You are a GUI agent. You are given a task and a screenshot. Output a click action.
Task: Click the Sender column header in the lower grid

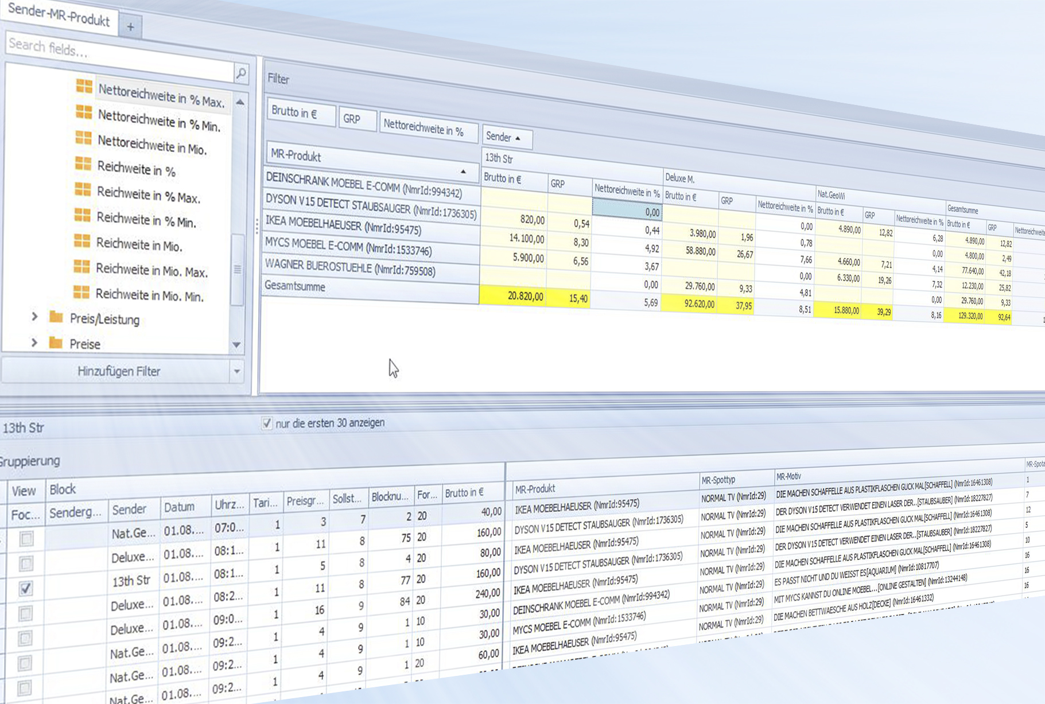[x=134, y=509]
